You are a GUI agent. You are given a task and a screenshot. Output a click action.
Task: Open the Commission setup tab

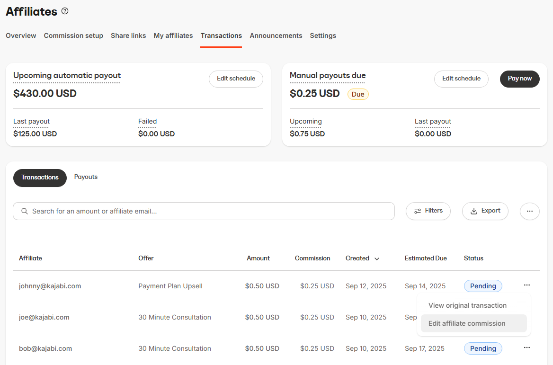(x=73, y=36)
